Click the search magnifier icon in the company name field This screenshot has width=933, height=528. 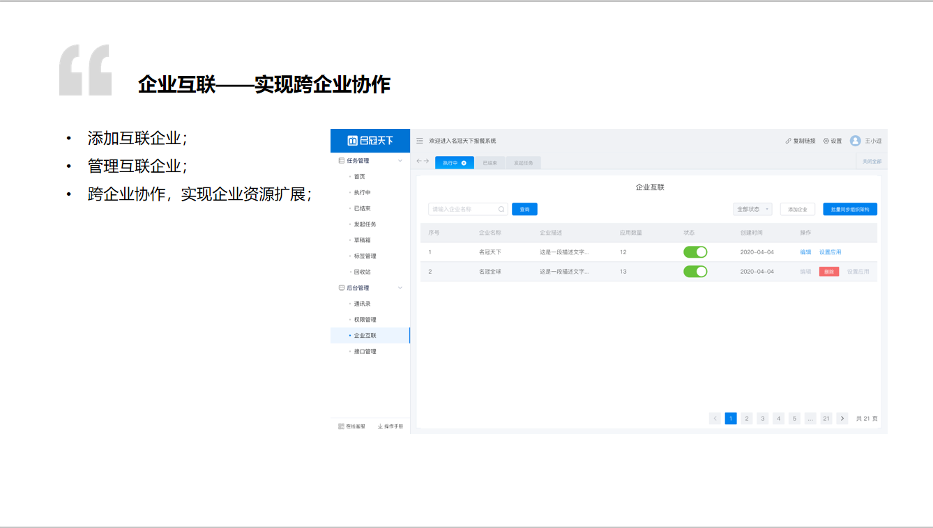[501, 209]
